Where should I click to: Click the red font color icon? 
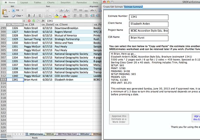click(65, 15)
